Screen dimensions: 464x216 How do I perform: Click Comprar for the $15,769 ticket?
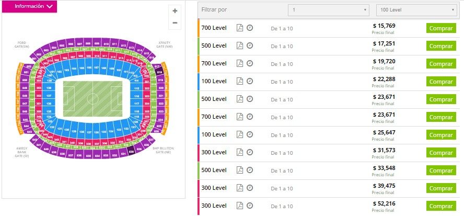point(440,28)
